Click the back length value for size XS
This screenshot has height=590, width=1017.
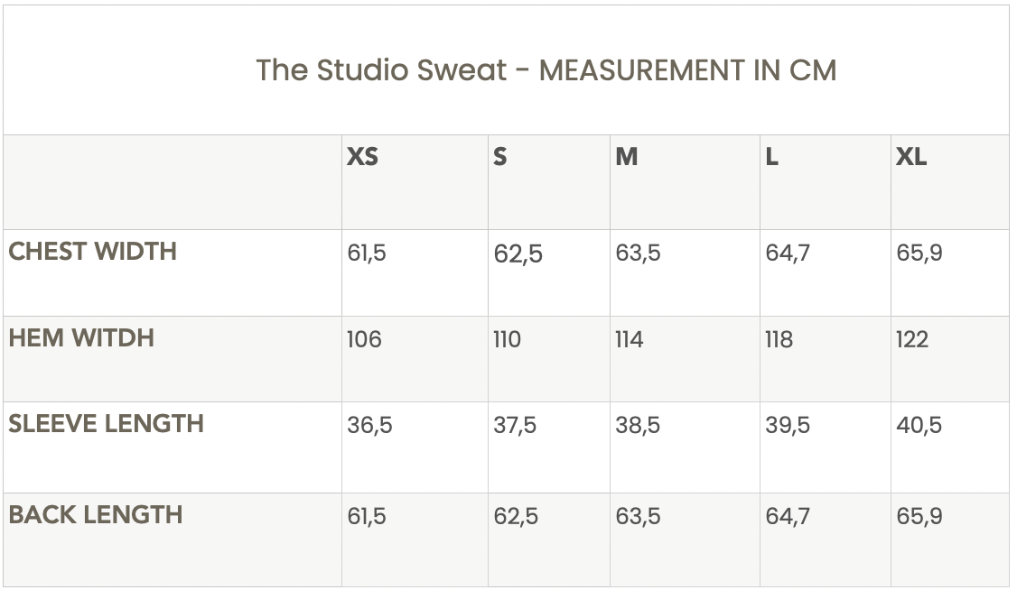pos(367,517)
